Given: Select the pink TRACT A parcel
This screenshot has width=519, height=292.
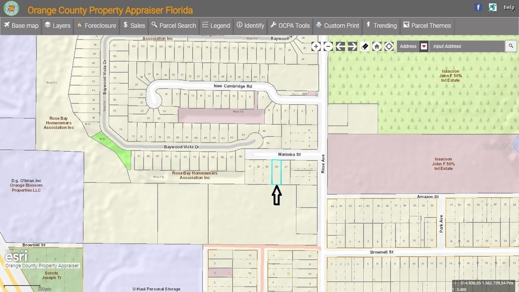Looking at the screenshot, I should tap(221, 116).
